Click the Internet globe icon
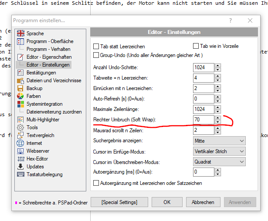 point(20,143)
